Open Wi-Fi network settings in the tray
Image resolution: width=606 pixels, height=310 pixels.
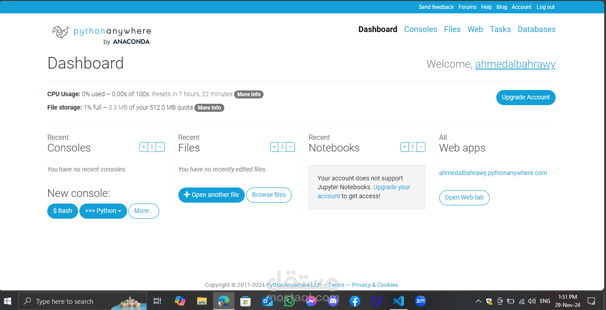point(521,301)
